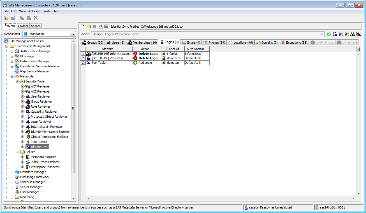Click the Metadata Explorer icon
This screenshot has height=213, width=366.
click(28, 157)
